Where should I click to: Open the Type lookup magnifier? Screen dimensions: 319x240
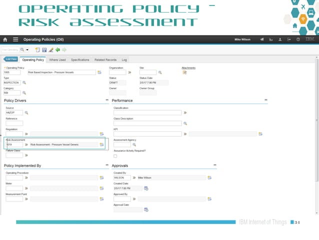[x=24, y=83]
